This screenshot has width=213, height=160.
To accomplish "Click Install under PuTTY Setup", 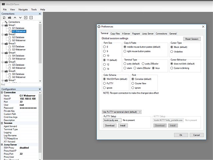I will tap(123, 125).
